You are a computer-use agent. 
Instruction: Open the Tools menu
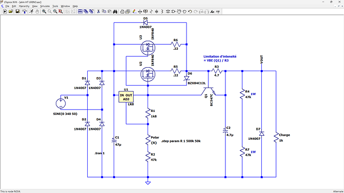pyautogui.click(x=55, y=6)
